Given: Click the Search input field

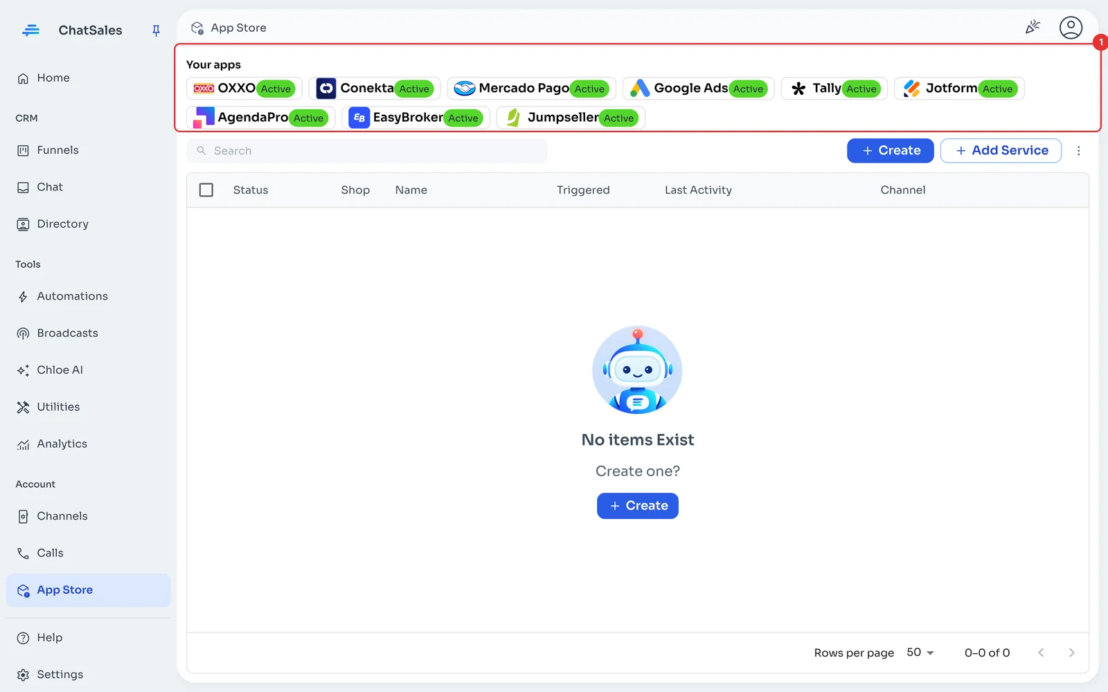Looking at the screenshot, I should [x=367, y=151].
